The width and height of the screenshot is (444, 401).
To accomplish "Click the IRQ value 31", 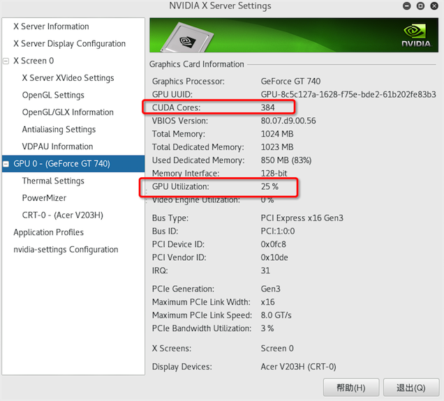I will (265, 271).
